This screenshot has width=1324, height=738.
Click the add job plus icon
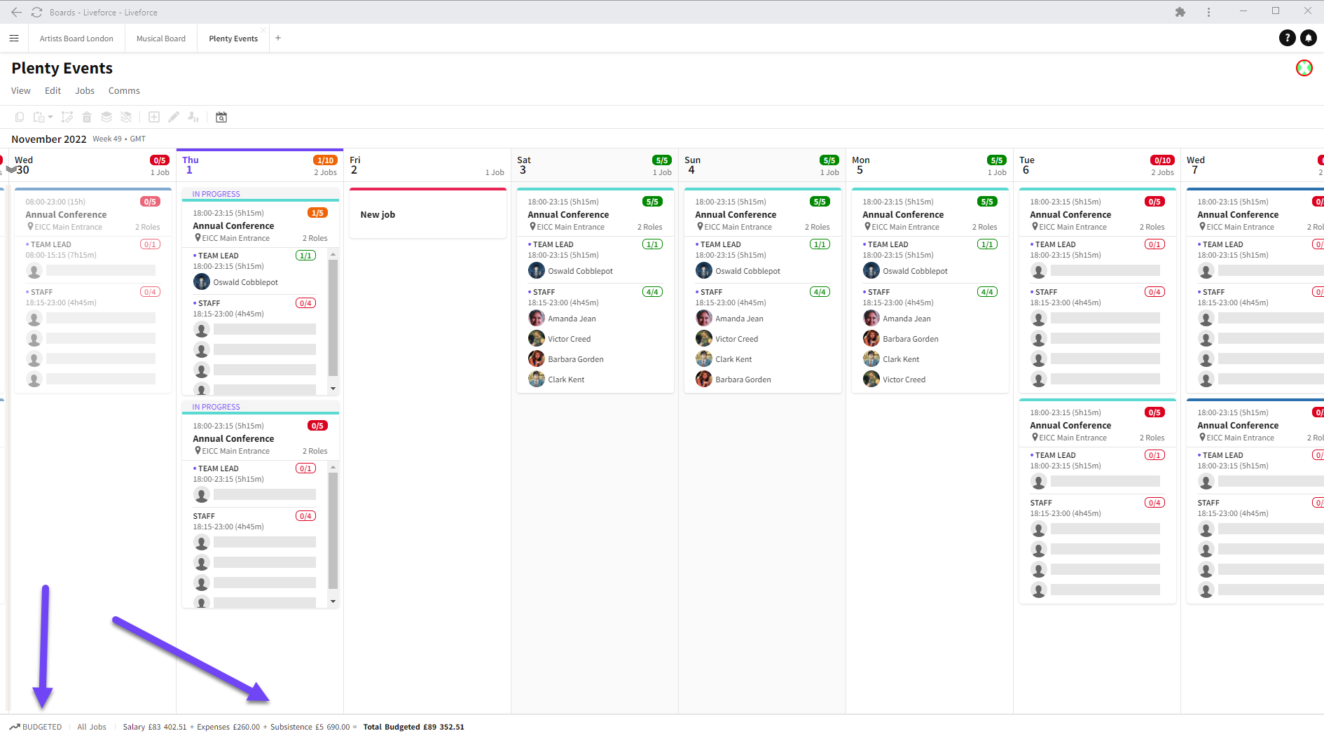154,117
